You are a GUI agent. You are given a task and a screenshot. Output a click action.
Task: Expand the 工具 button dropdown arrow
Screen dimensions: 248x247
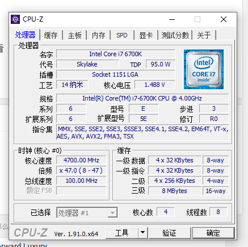click(x=143, y=232)
